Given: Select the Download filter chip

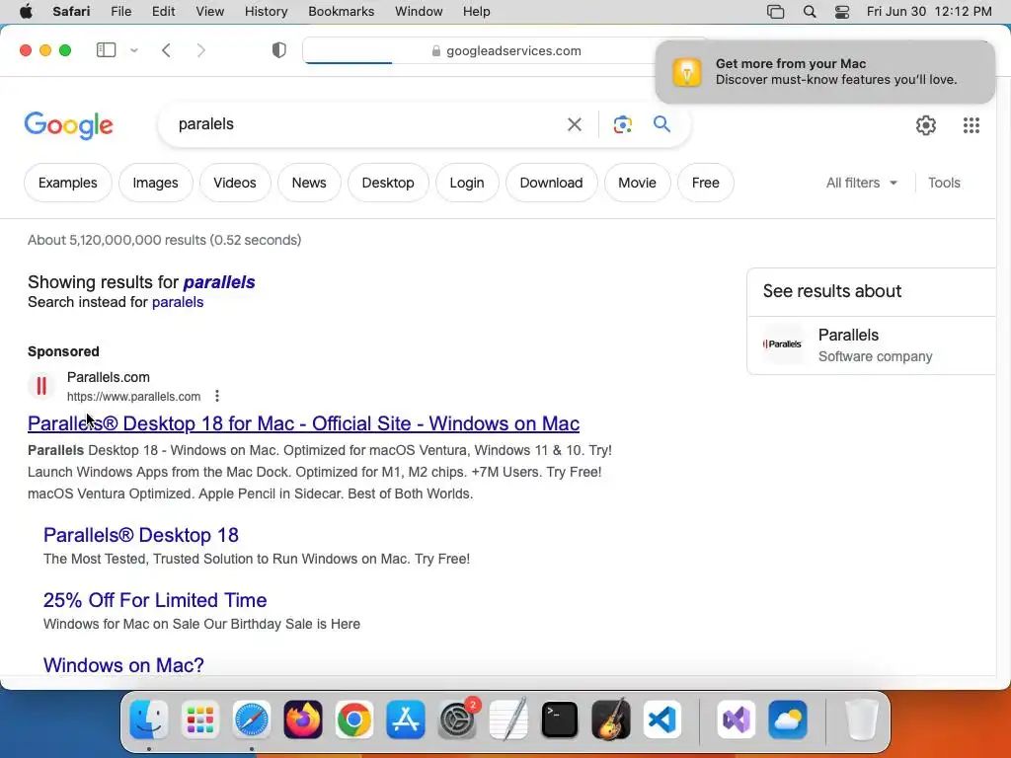Looking at the screenshot, I should coord(551,183).
